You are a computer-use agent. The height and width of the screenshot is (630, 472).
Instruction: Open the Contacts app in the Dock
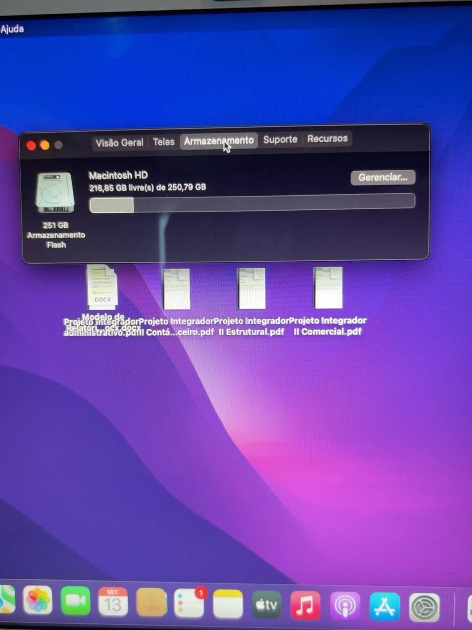[151, 602]
